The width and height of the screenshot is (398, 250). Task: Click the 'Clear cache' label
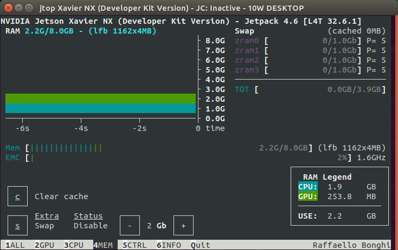(x=61, y=196)
